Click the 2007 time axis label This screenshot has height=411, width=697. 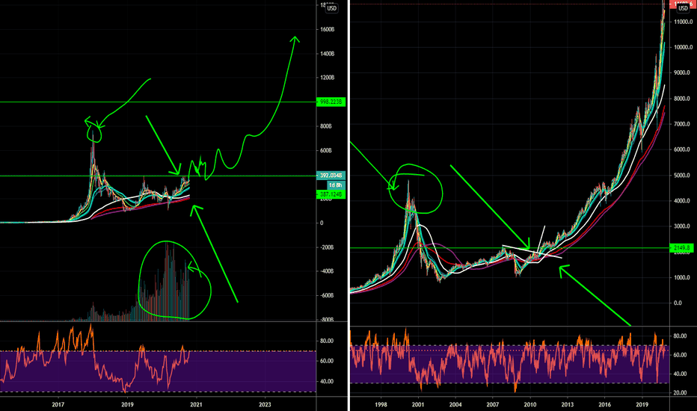pos(493,404)
